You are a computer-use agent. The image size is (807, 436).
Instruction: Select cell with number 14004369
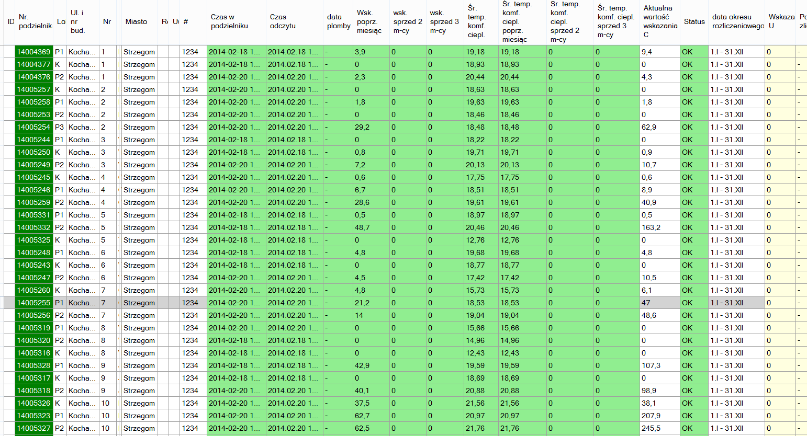coord(34,52)
